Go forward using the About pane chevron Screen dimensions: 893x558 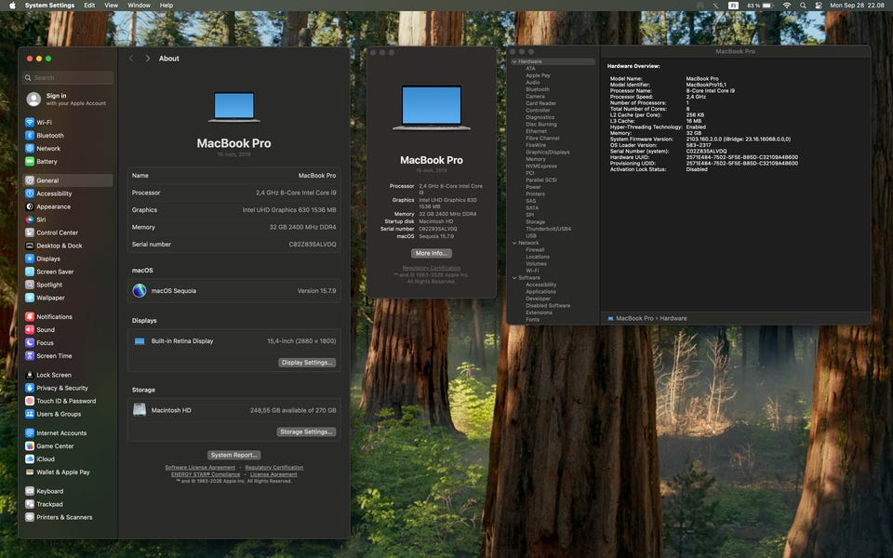[148, 59]
